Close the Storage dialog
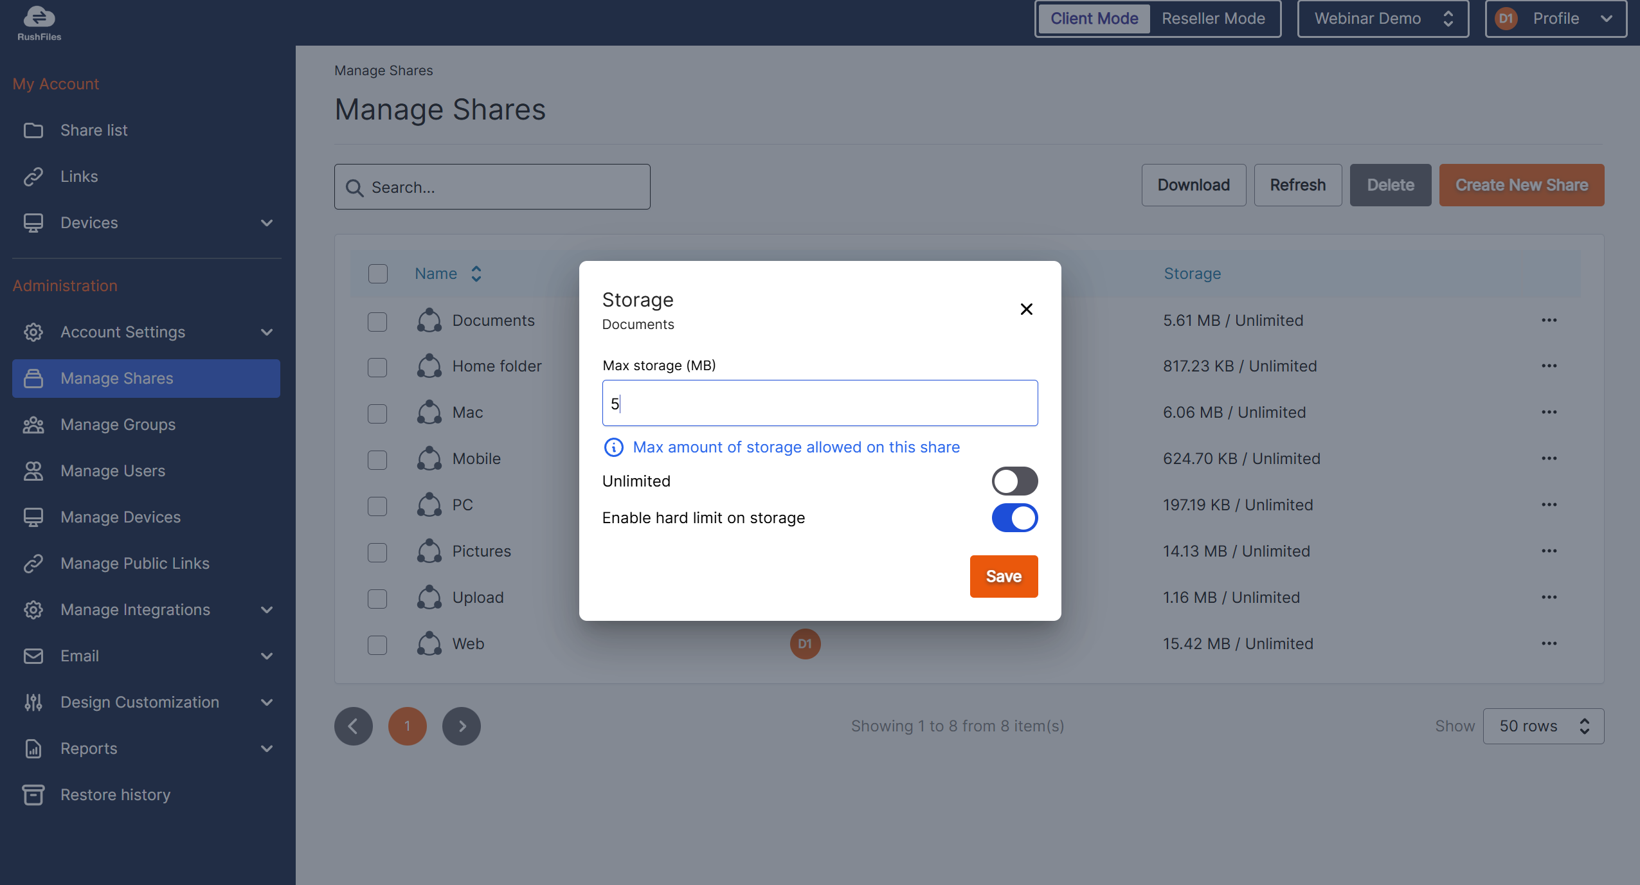This screenshot has height=885, width=1640. [x=1026, y=309]
